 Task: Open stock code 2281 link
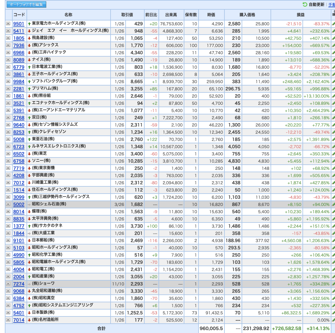(19, 89)
